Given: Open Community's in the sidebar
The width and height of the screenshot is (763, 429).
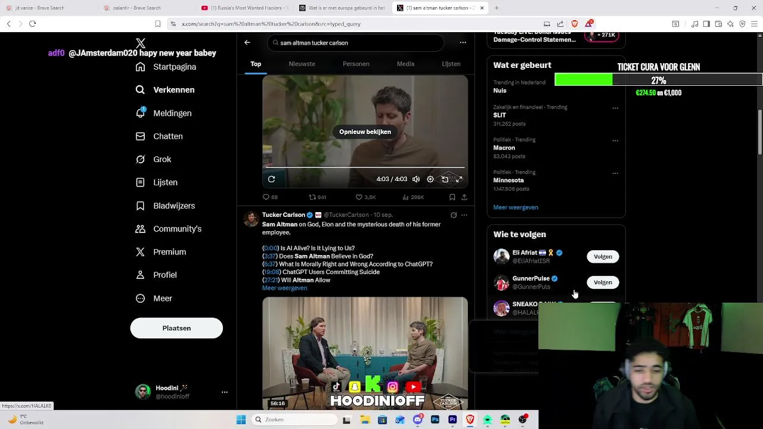Looking at the screenshot, I should coord(168,229).
